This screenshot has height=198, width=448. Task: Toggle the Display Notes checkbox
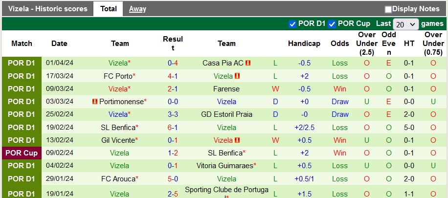[x=388, y=9]
